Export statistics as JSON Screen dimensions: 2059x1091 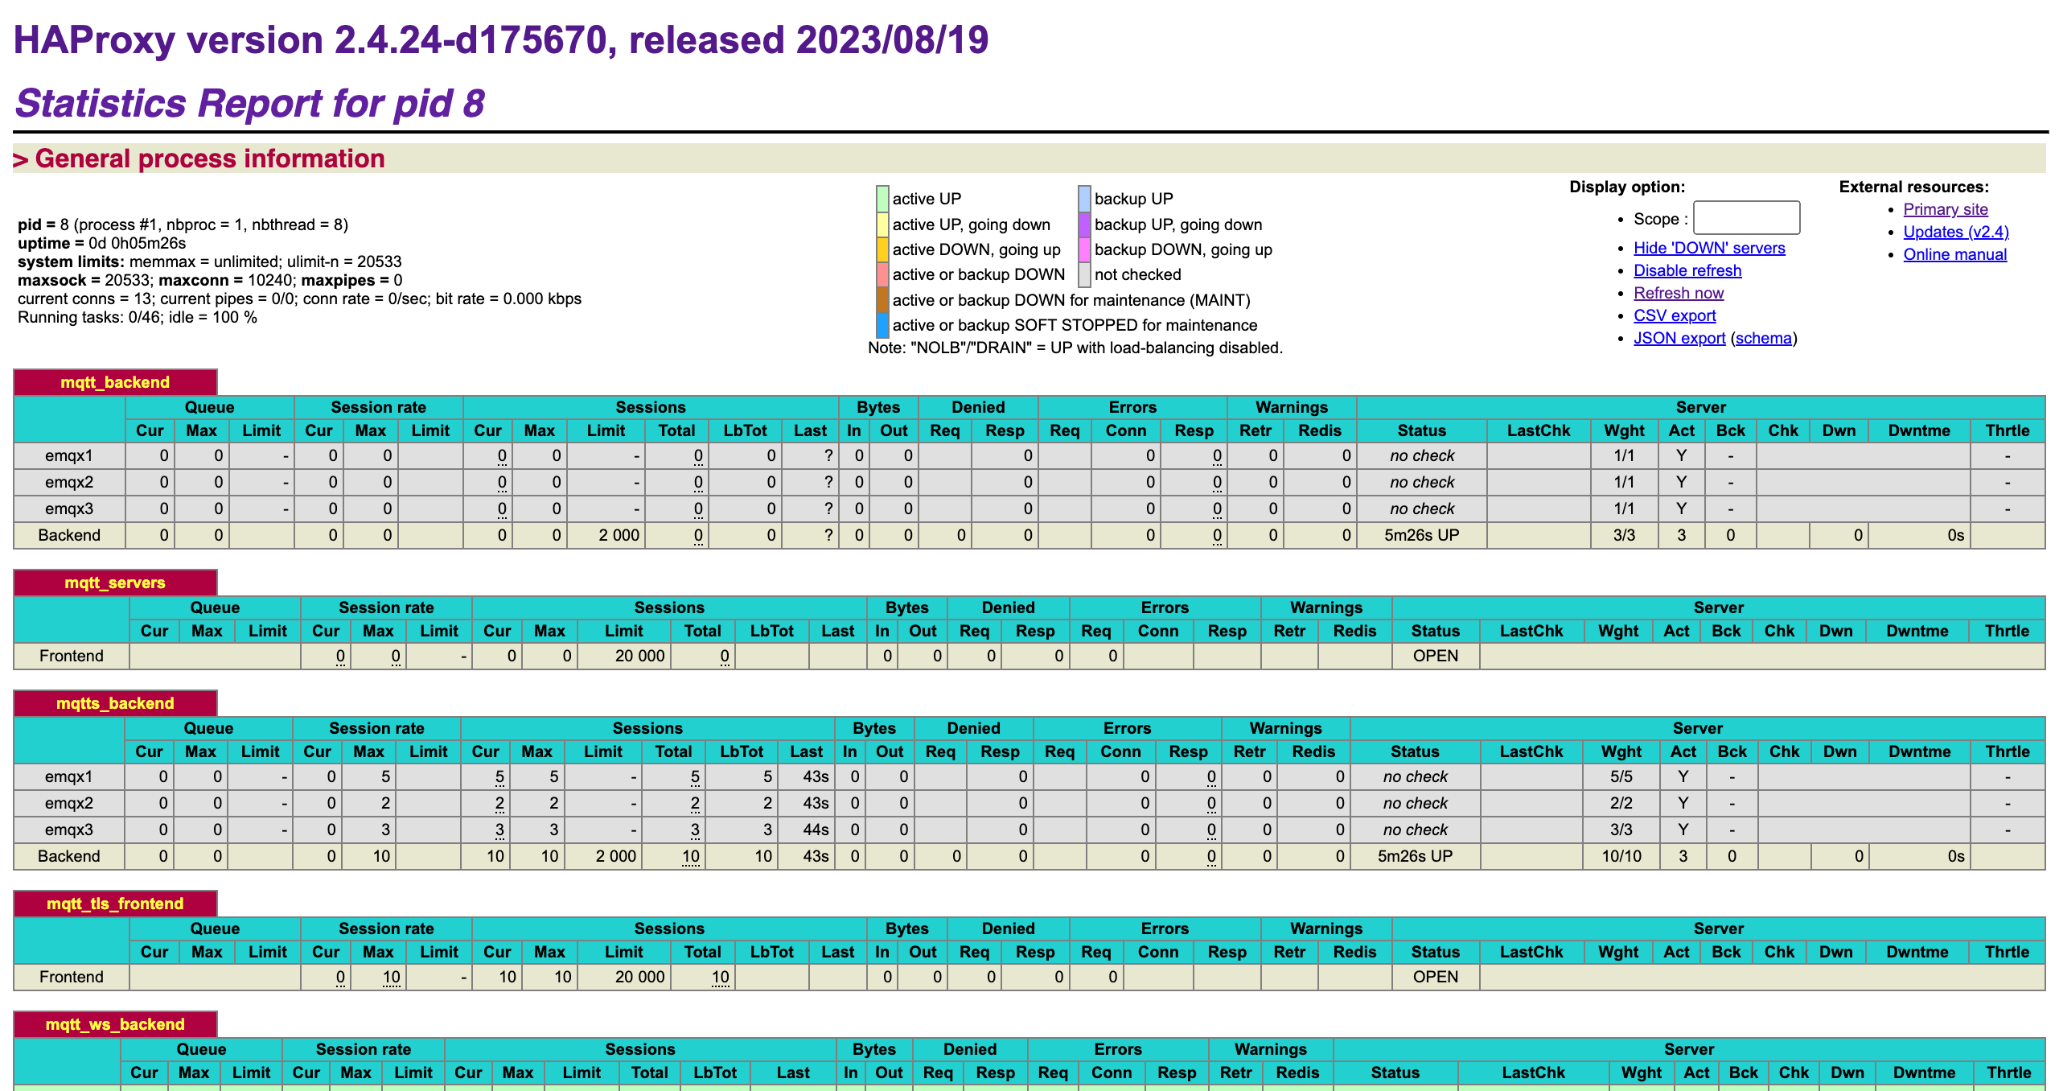[x=1679, y=338]
